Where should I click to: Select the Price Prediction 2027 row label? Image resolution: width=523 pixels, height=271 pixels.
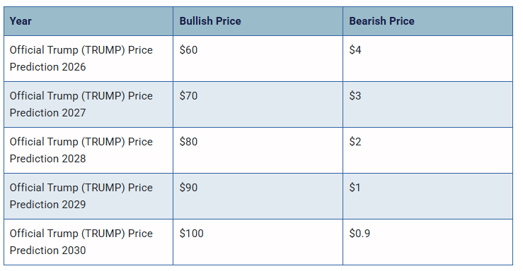(x=81, y=104)
